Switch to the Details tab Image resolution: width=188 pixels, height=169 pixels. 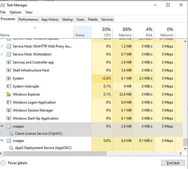point(93,19)
